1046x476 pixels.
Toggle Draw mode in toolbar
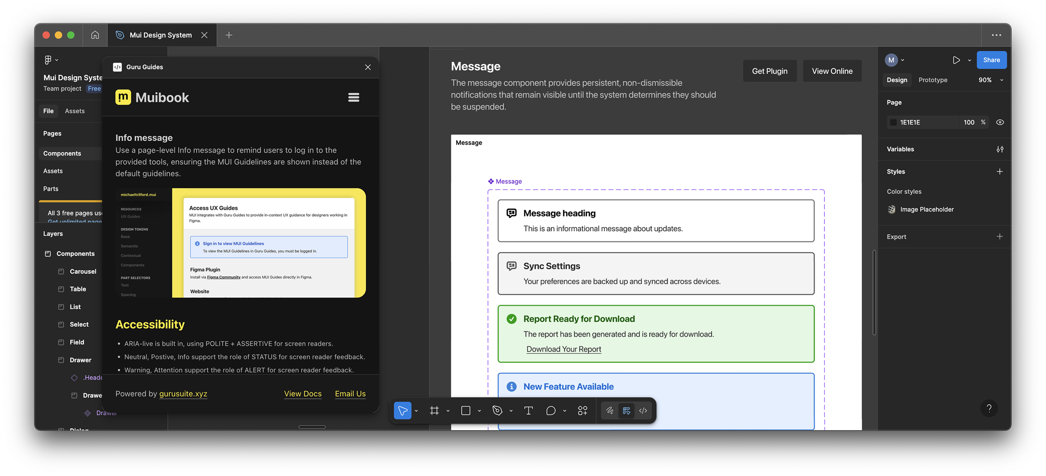click(x=609, y=410)
